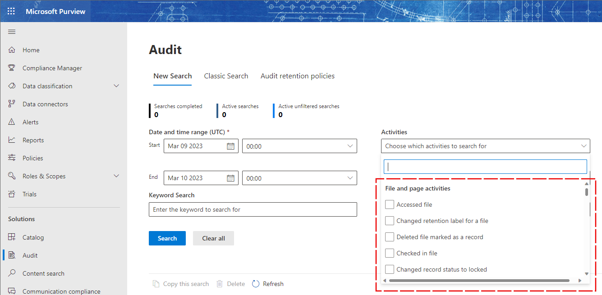This screenshot has height=295, width=602.
Task: Switch to the Classic Search tab
Action: 226,76
